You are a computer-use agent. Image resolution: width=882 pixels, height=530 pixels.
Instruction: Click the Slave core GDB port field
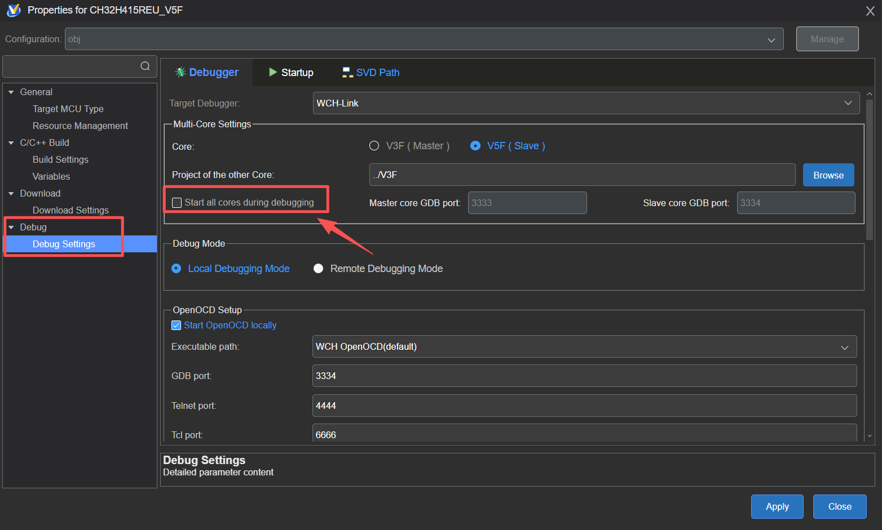pyautogui.click(x=796, y=203)
